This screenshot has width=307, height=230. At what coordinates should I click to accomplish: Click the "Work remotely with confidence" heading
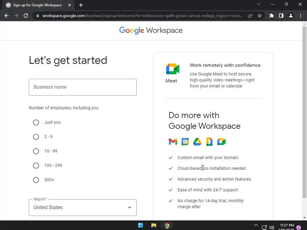click(225, 65)
